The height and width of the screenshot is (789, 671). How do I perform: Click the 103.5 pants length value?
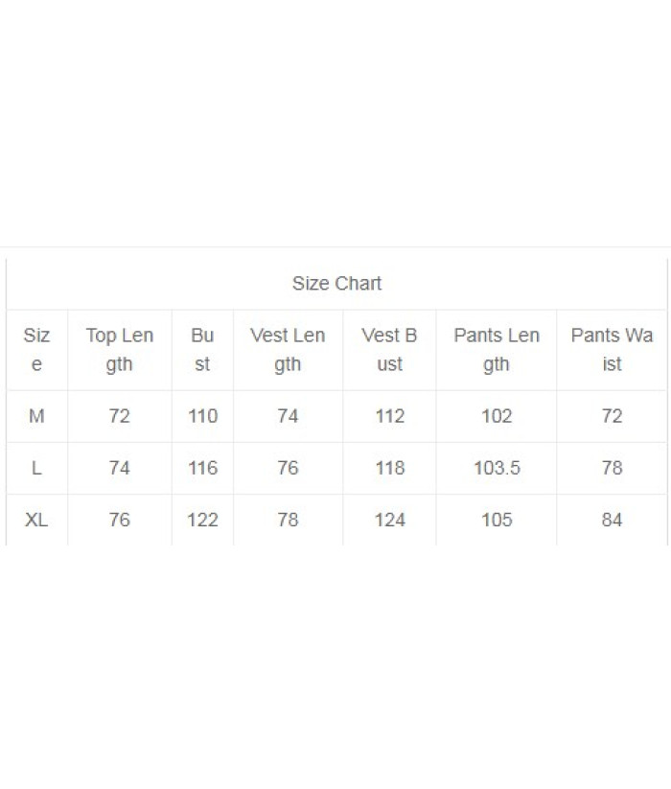coord(497,468)
